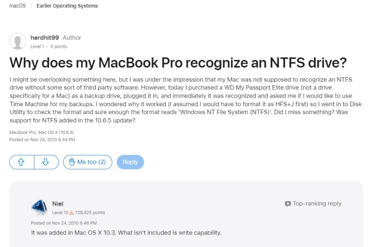This screenshot has width=369, height=247.
Task: Upvote the question with the up arrow
Action: tap(22, 162)
